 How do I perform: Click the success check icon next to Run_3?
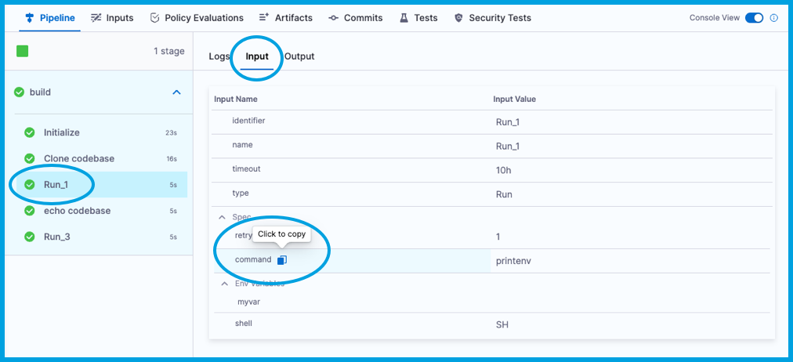[30, 237]
